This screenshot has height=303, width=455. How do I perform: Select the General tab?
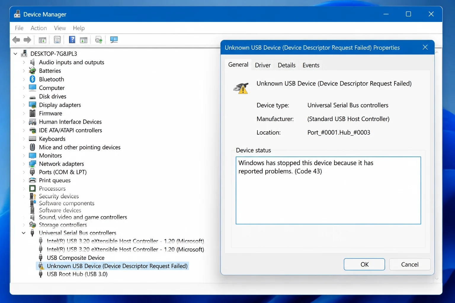[238, 65]
